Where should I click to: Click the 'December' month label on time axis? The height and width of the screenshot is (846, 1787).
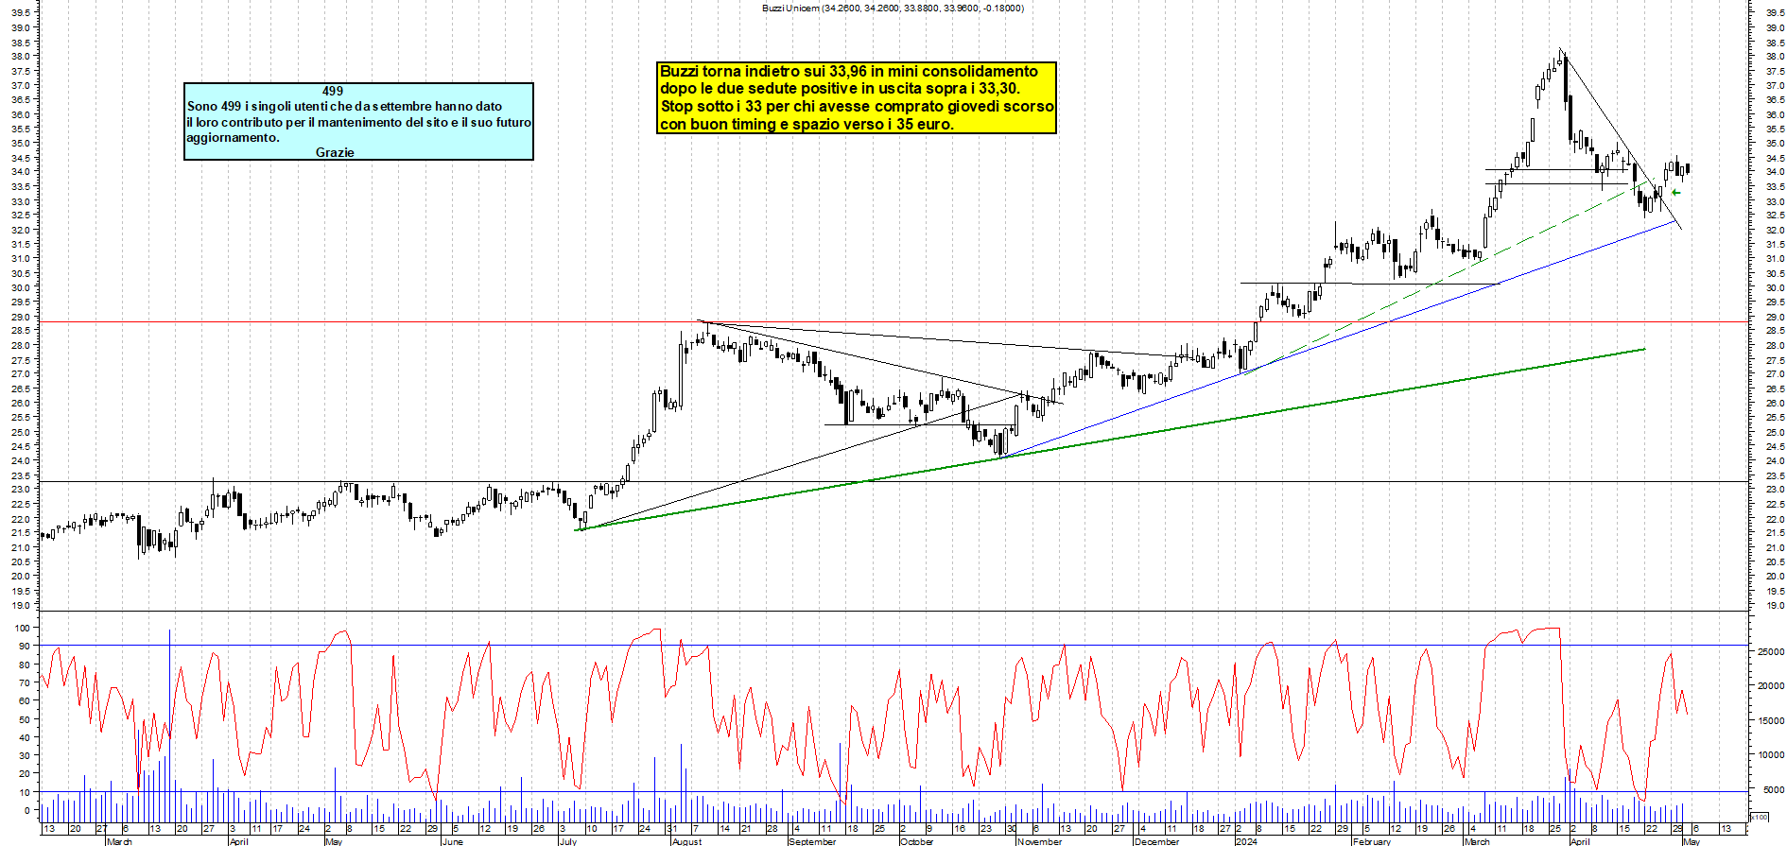(1156, 841)
